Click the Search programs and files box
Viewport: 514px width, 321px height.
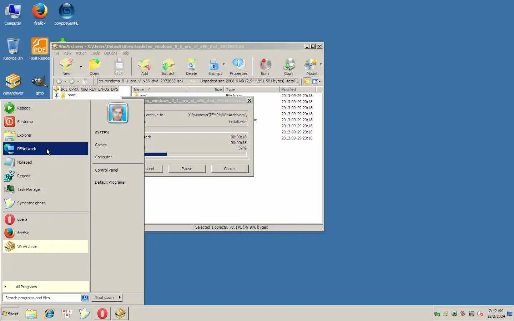(x=42, y=298)
